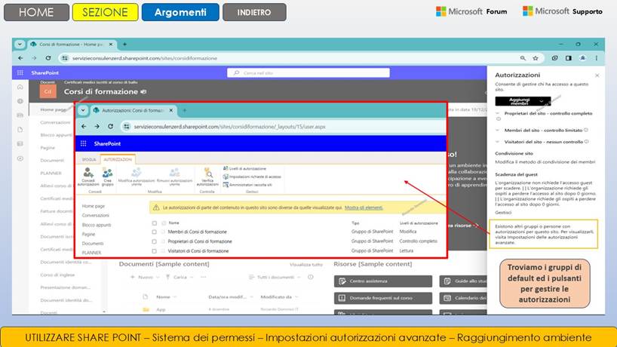
Task: Check the Membri di Corsi di formazione box
Action: [154, 232]
